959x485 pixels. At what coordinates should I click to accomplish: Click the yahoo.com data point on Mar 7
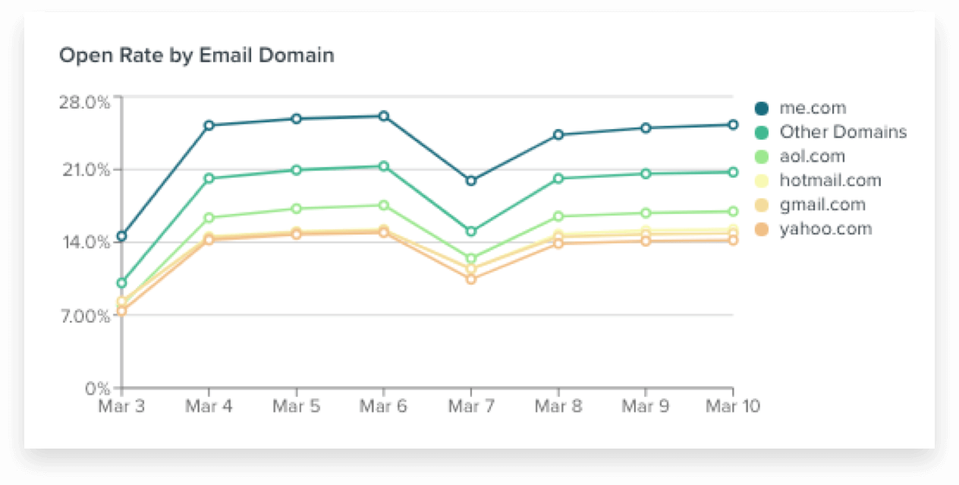[x=471, y=279]
